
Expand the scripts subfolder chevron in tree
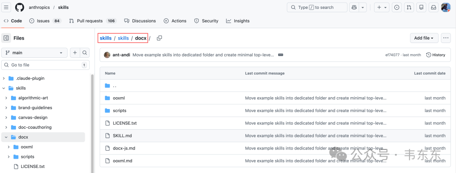tap(9, 157)
